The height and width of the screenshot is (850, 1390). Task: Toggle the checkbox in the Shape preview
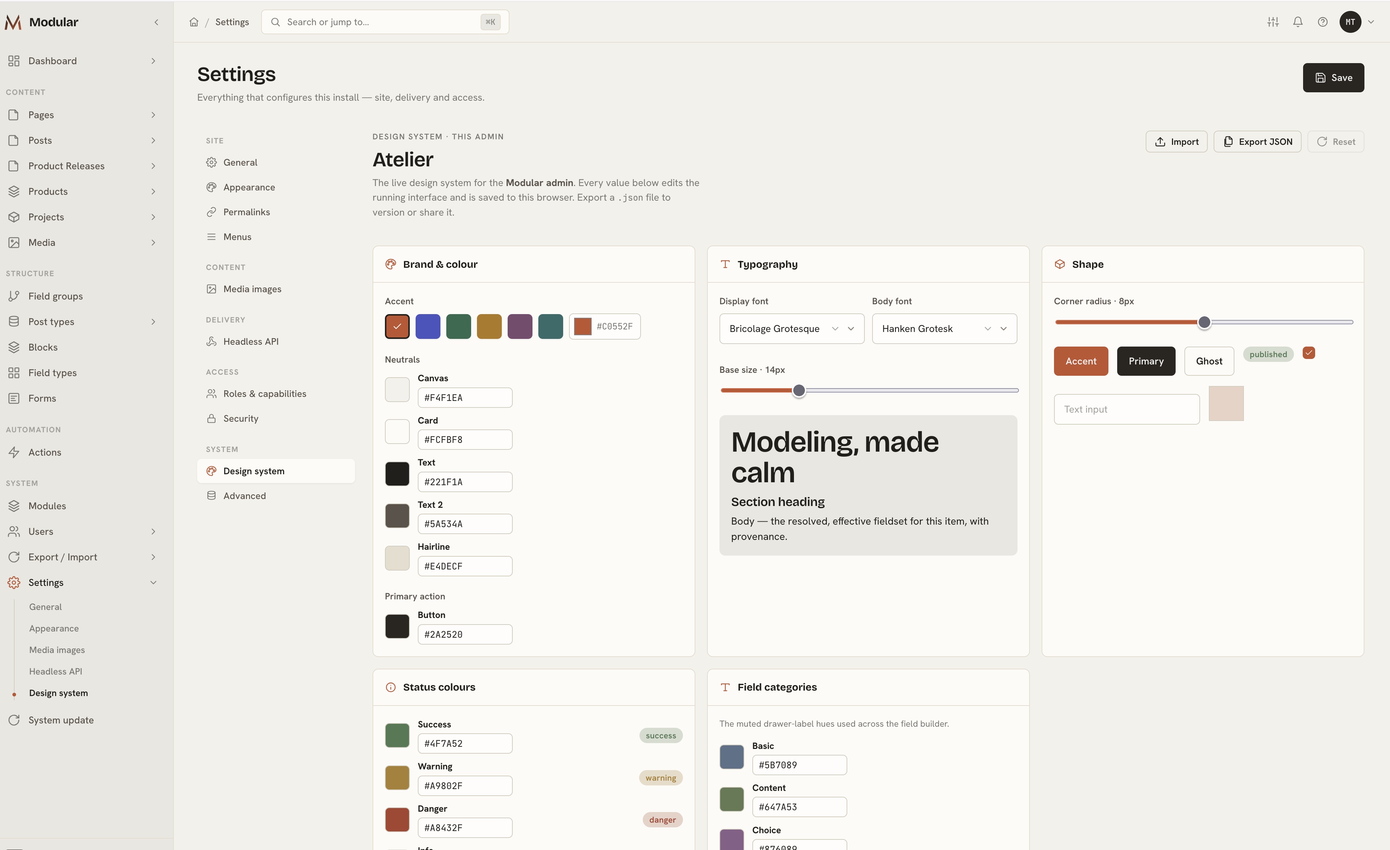(1309, 353)
